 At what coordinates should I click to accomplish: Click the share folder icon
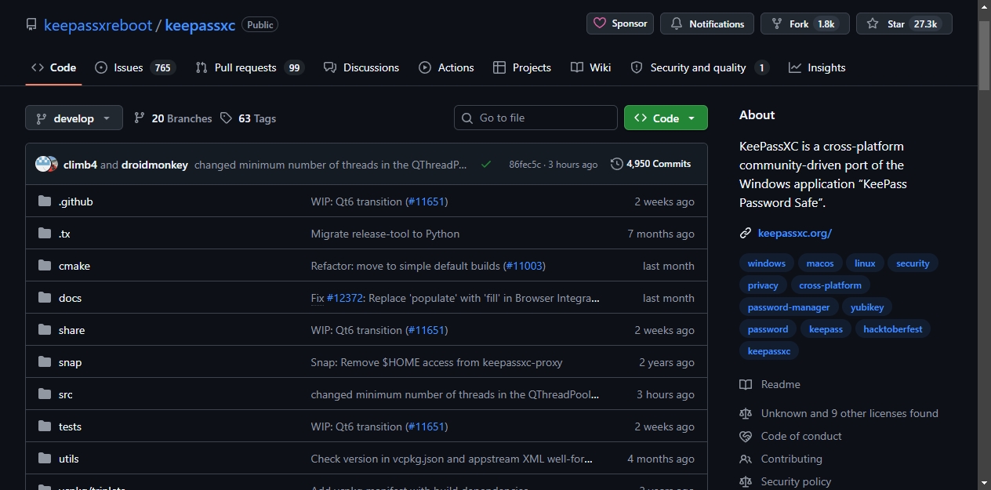[x=45, y=330]
